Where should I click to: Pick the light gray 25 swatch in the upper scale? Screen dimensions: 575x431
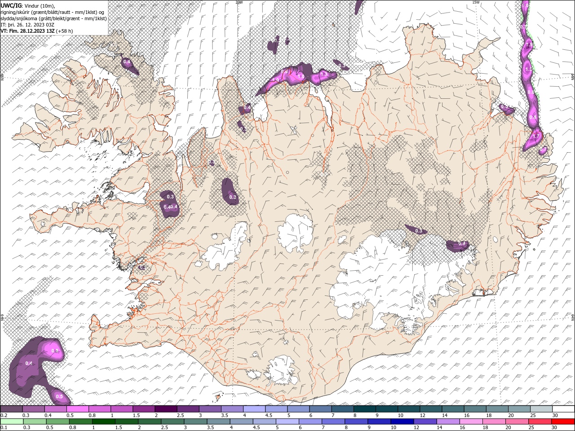point(542,409)
